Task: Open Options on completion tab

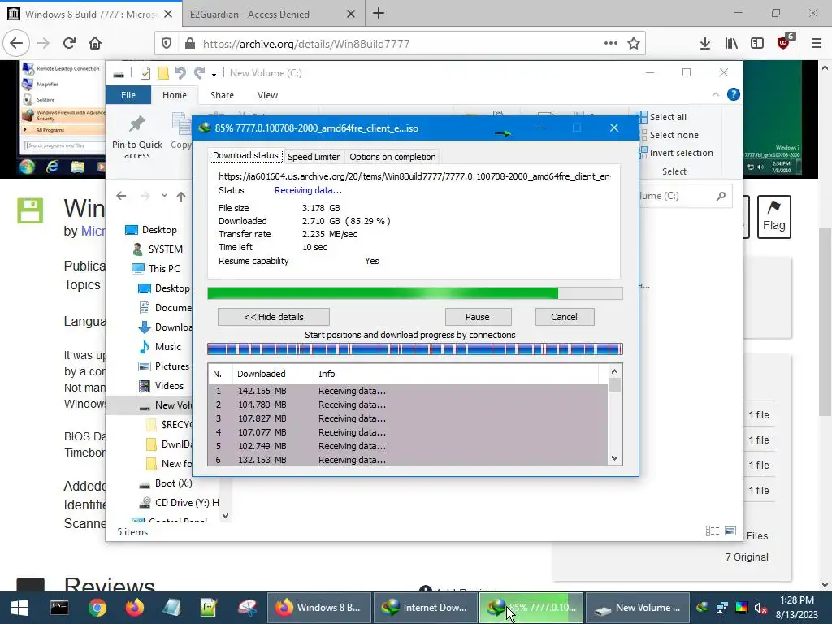Action: [x=392, y=157]
